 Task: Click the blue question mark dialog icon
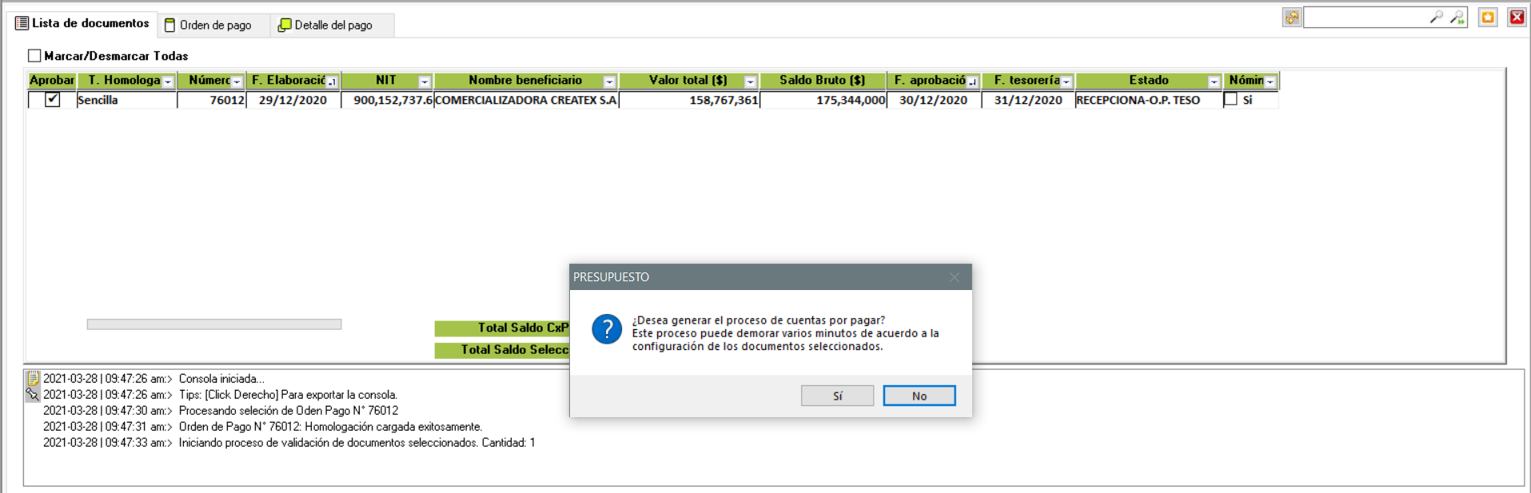[x=607, y=329]
